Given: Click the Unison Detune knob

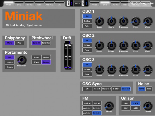Looking at the screenshot, I should pyautogui.click(x=148, y=106).
